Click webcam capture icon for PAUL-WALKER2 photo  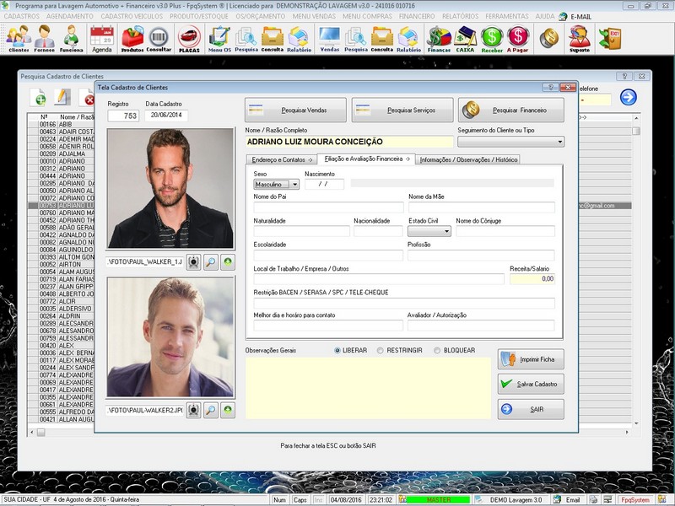click(x=193, y=410)
